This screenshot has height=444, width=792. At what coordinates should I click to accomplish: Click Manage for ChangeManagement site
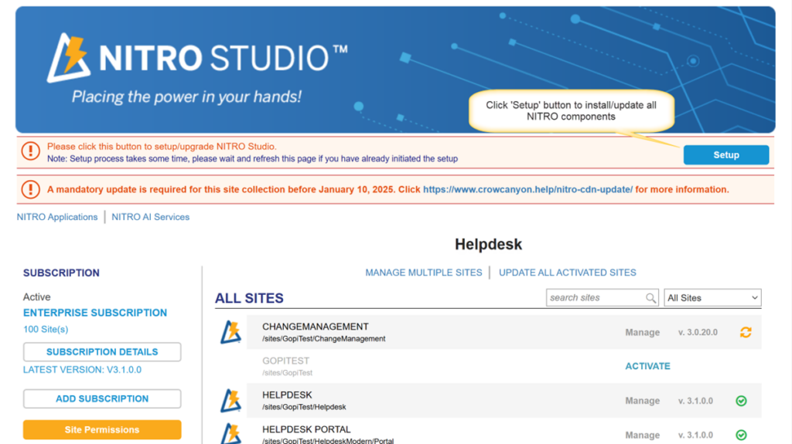coord(643,333)
